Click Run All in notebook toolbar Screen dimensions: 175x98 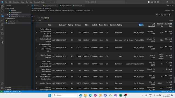[51, 11]
